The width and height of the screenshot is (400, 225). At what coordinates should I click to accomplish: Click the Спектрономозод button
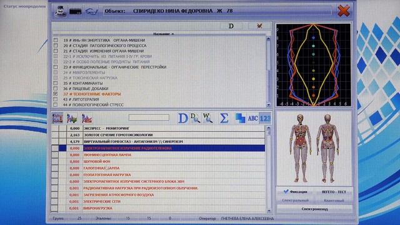pos(314,209)
